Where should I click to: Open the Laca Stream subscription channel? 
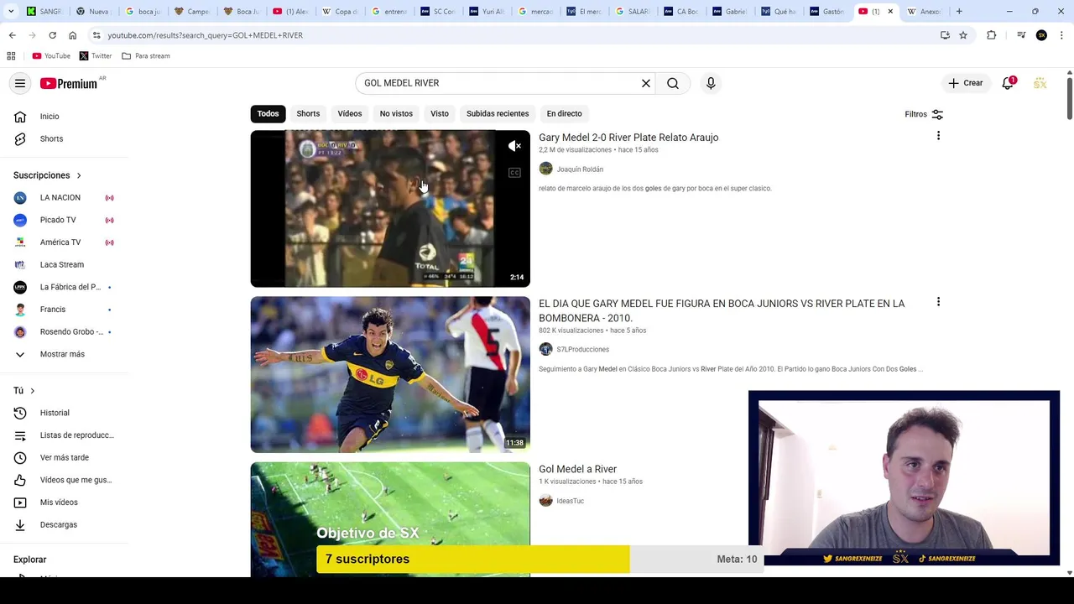(x=64, y=264)
